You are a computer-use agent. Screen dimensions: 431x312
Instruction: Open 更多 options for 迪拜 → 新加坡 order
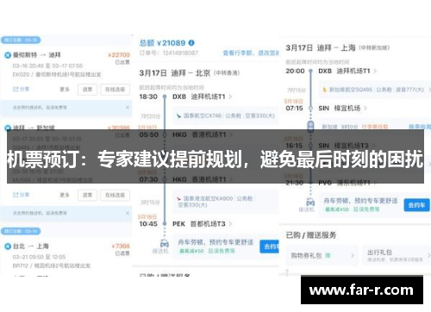pos(65,195)
